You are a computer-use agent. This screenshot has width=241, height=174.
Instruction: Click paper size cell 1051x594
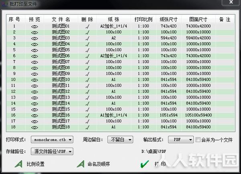(169, 115)
